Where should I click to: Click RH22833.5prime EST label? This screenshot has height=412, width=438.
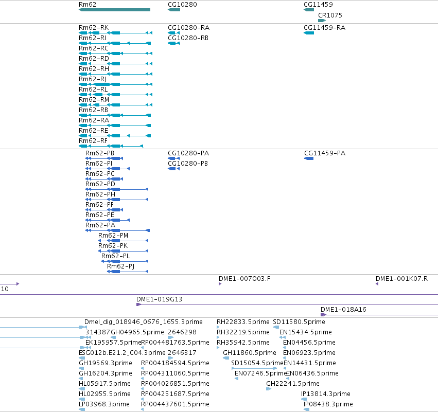[243, 322]
